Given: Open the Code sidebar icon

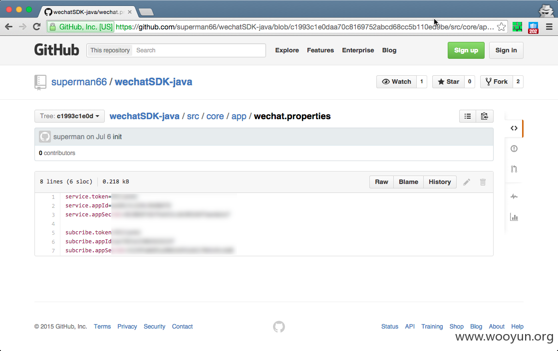Looking at the screenshot, I should pyautogui.click(x=514, y=128).
